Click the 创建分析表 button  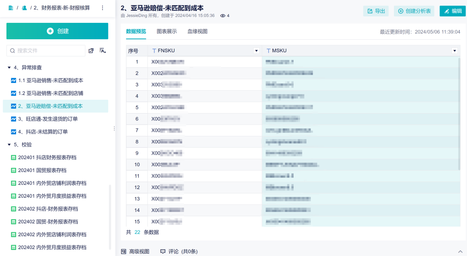click(414, 11)
